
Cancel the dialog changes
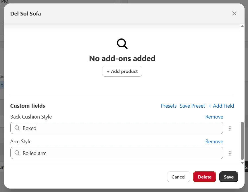tap(178, 177)
